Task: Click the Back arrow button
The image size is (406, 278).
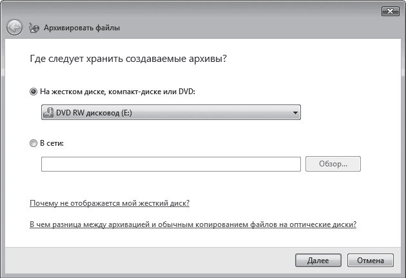Action: point(15,27)
